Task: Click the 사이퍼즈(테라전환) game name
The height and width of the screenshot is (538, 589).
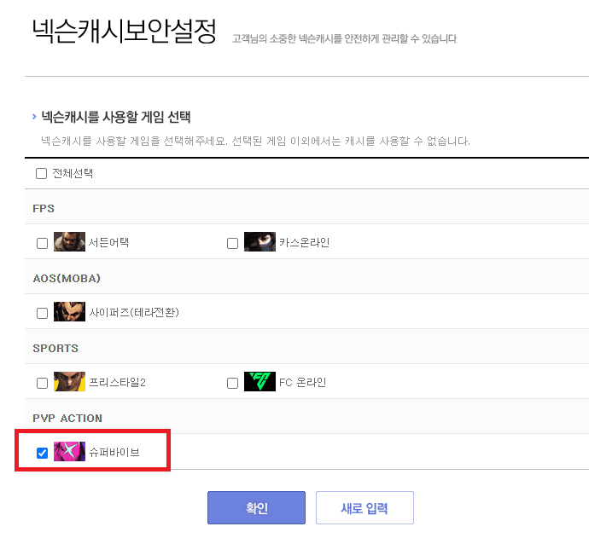Action: [134, 312]
